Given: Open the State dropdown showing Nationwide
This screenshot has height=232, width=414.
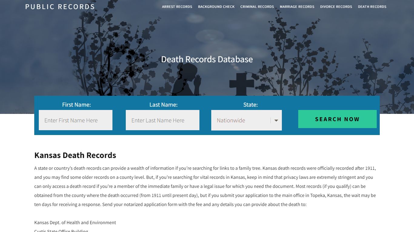Looking at the screenshot, I should (x=246, y=120).
